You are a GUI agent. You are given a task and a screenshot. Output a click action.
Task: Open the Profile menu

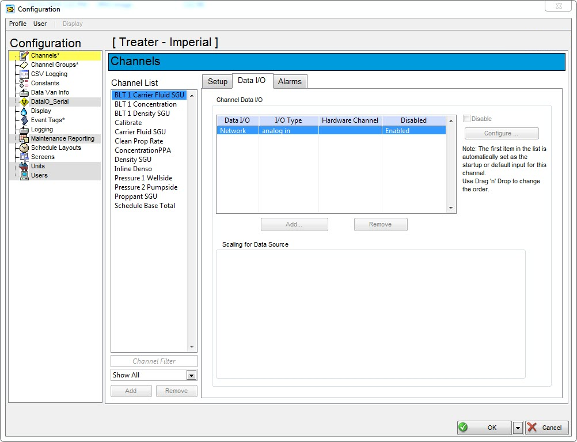17,24
